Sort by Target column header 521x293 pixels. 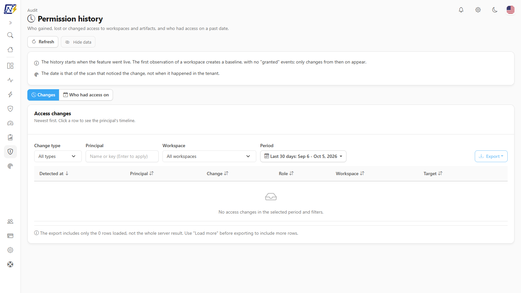[x=433, y=174]
